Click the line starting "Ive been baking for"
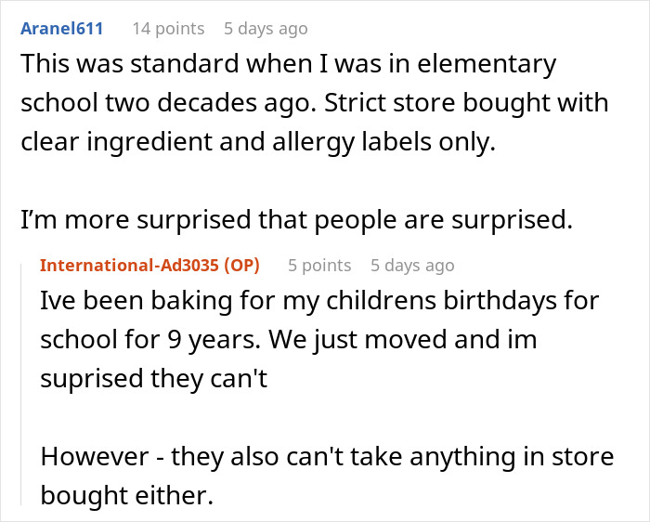Screen dimensions: 650x522 pyautogui.click(x=319, y=301)
